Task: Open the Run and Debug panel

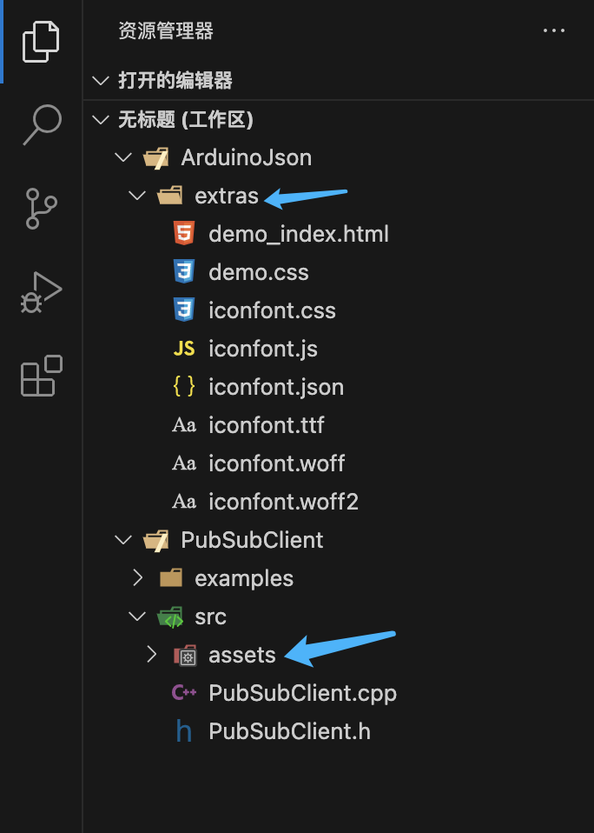Action: [41, 291]
